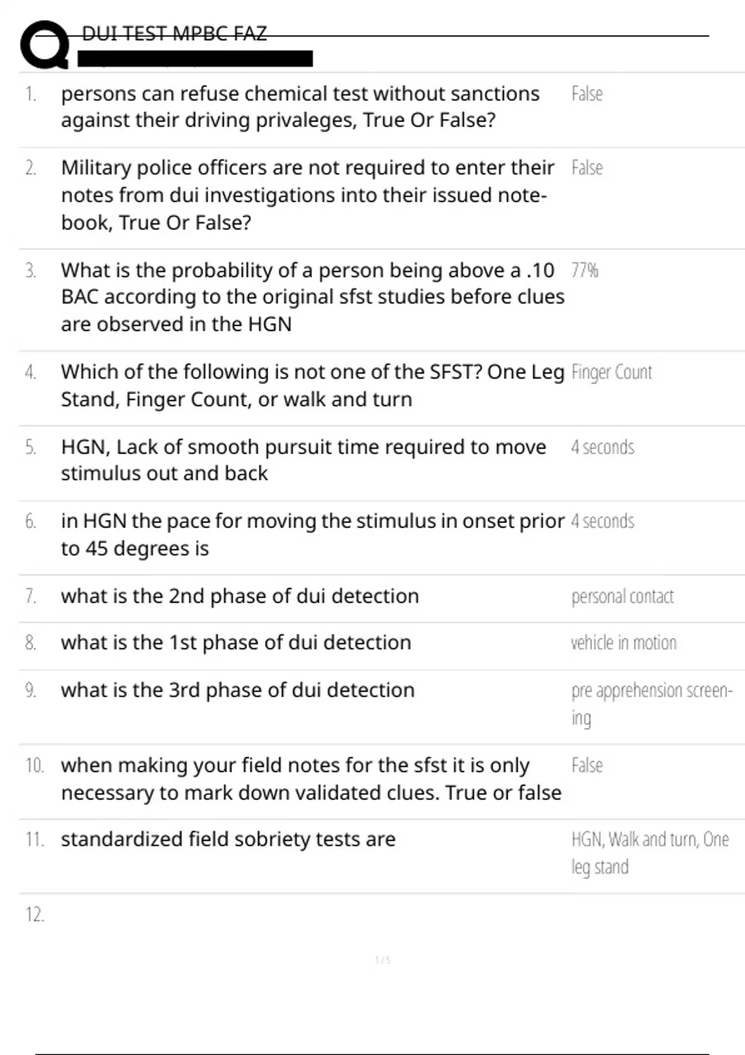Image resolution: width=745 pixels, height=1055 pixels.
Task: Click the 'pre apprehension screening' answer
Action: [651, 704]
